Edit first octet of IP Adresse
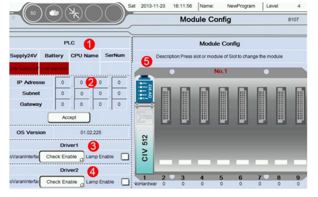 pyautogui.click(x=63, y=82)
